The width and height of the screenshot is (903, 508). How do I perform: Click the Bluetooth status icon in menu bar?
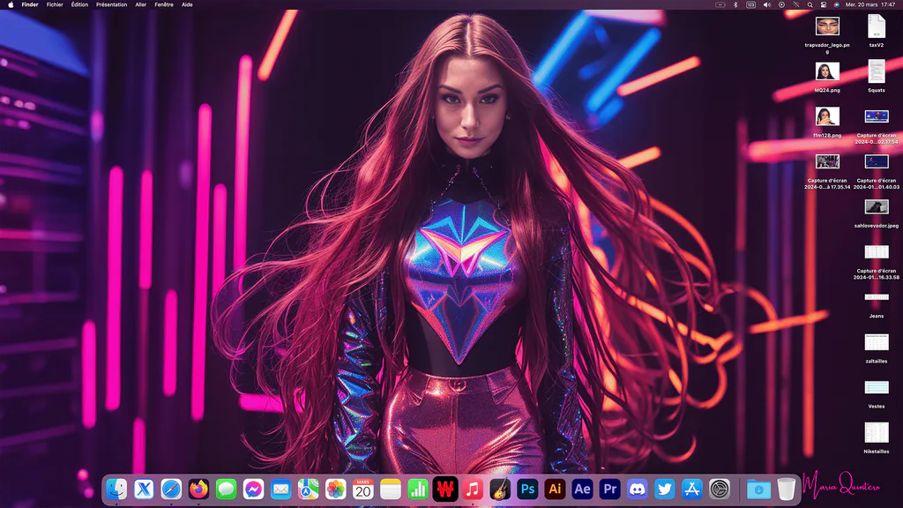point(735,4)
